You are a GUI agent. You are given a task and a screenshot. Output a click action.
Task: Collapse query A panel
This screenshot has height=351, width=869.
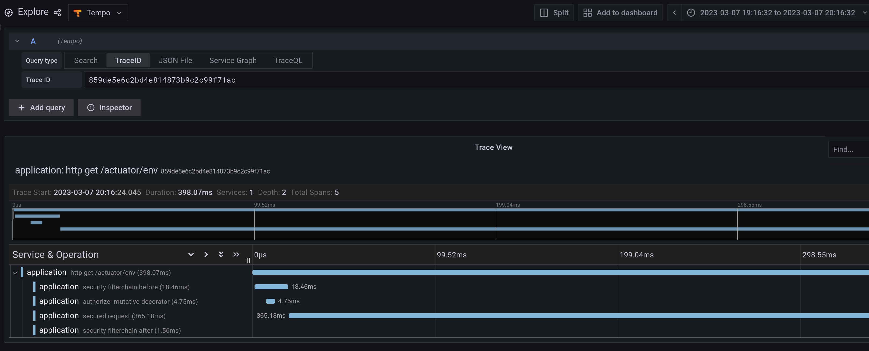(x=17, y=41)
